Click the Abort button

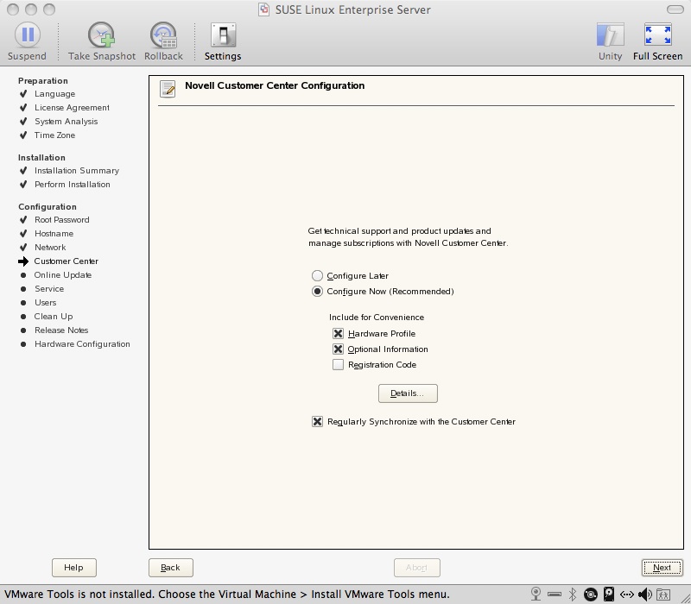(416, 568)
